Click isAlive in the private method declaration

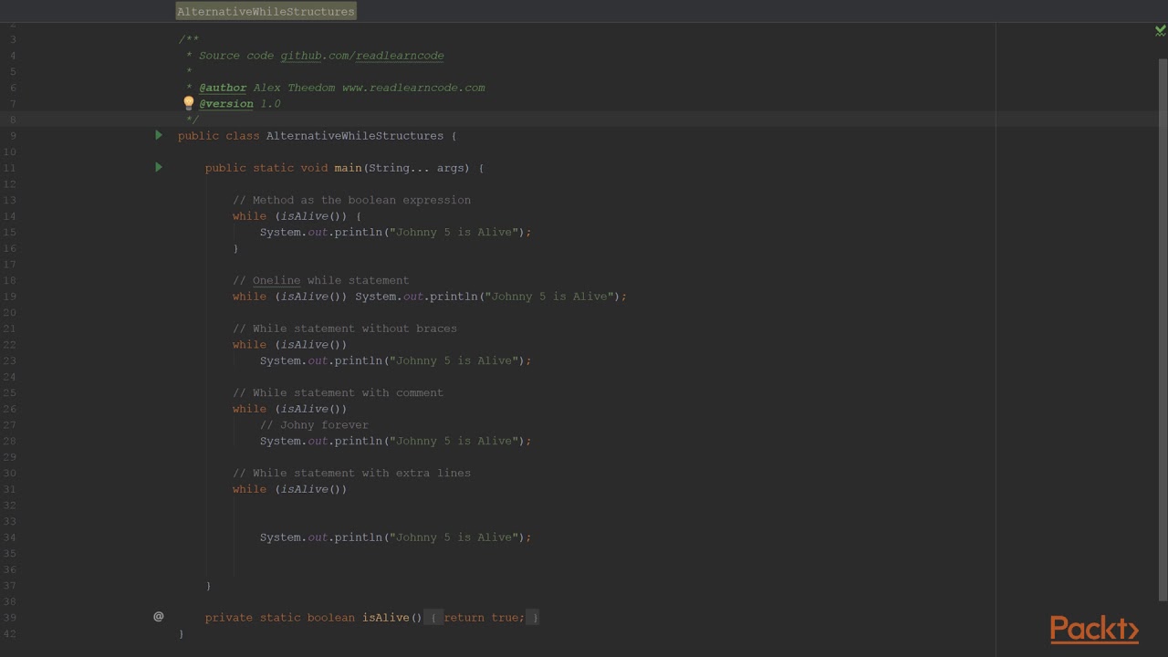(386, 618)
